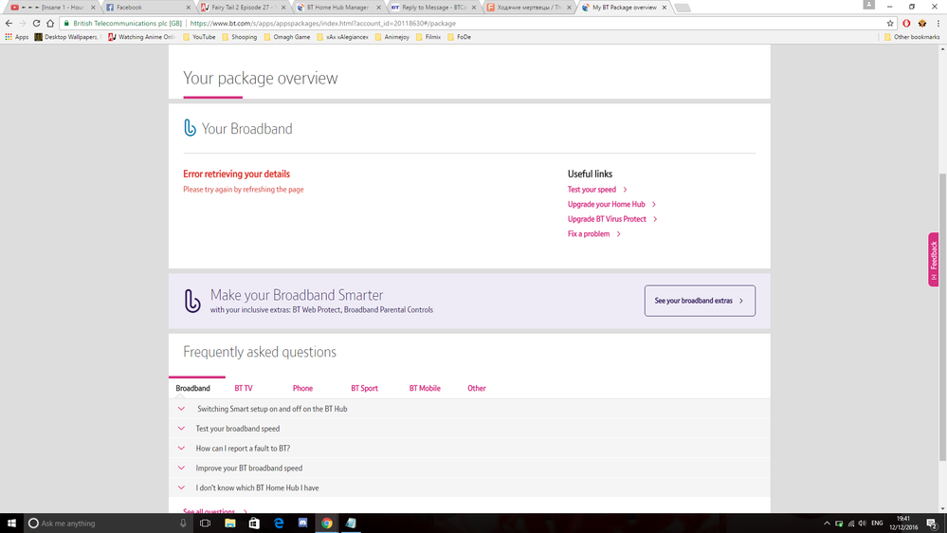Screen dimensions: 947x533
Task: Switch to the BT TV FAQ tab
Action: [244, 388]
